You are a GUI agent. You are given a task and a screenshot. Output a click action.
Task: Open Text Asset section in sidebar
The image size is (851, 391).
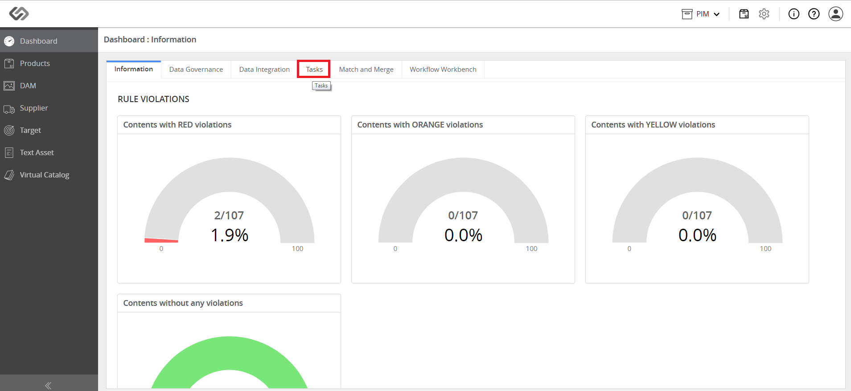point(49,152)
